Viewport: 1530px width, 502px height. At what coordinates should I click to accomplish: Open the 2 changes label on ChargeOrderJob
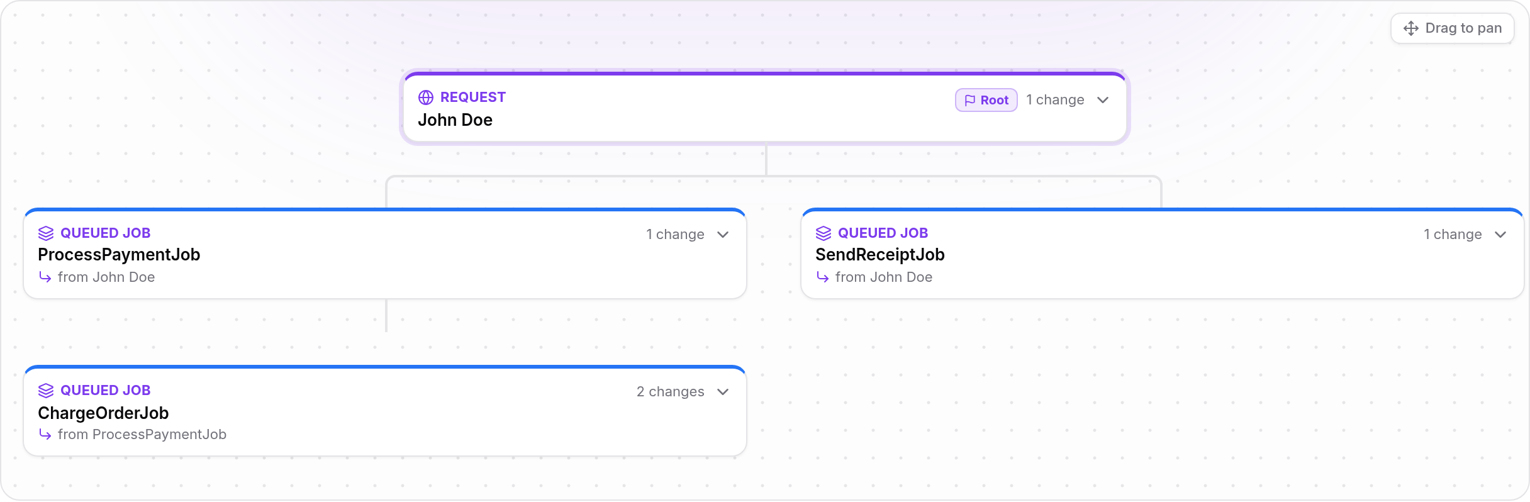pyautogui.click(x=670, y=392)
